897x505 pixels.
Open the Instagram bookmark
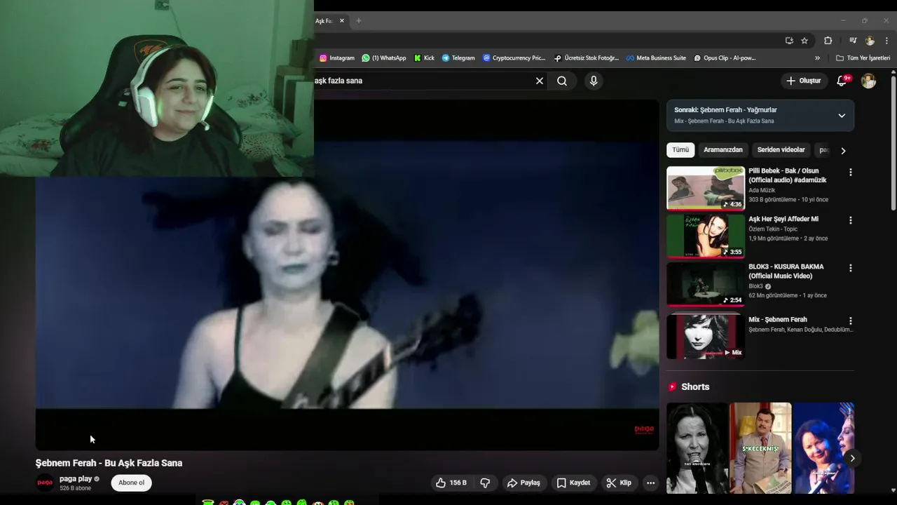(337, 58)
